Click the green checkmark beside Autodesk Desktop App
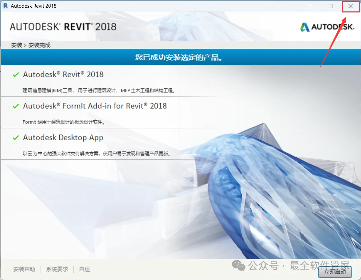Viewport: 361px width, 280px height. [x=16, y=137]
